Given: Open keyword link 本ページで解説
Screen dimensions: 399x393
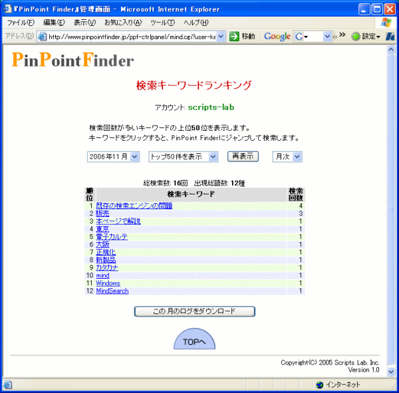Looking at the screenshot, I should click(x=118, y=221).
